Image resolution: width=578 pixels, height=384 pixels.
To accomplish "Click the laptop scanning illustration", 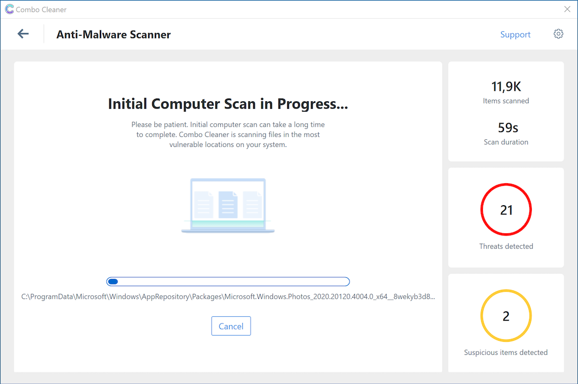I will coord(228,206).
